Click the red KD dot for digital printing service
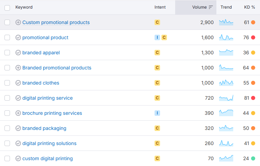The width and height of the screenshot is (260, 166). [253, 98]
